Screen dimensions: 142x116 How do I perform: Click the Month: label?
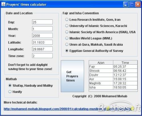(x=13, y=29)
